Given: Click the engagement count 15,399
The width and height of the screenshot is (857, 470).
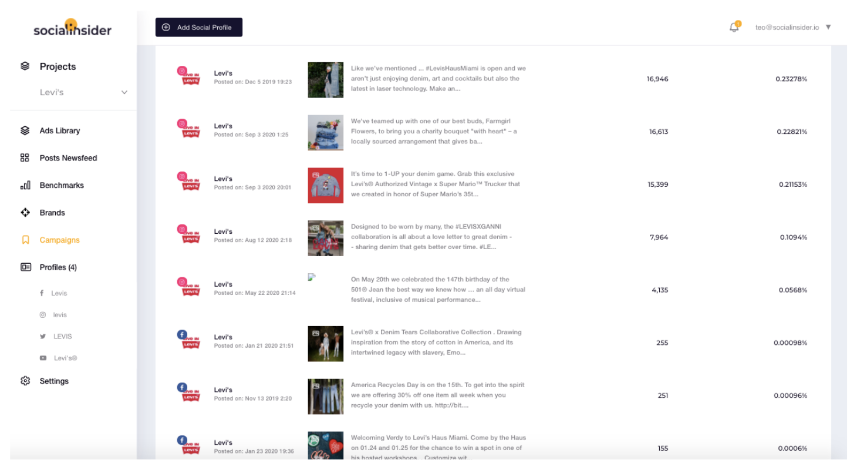Looking at the screenshot, I should [658, 184].
